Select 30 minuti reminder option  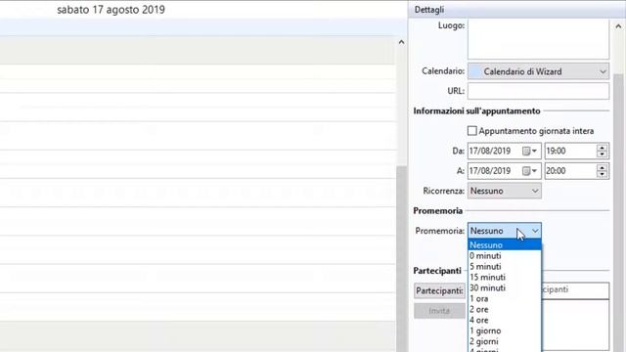[x=505, y=287]
